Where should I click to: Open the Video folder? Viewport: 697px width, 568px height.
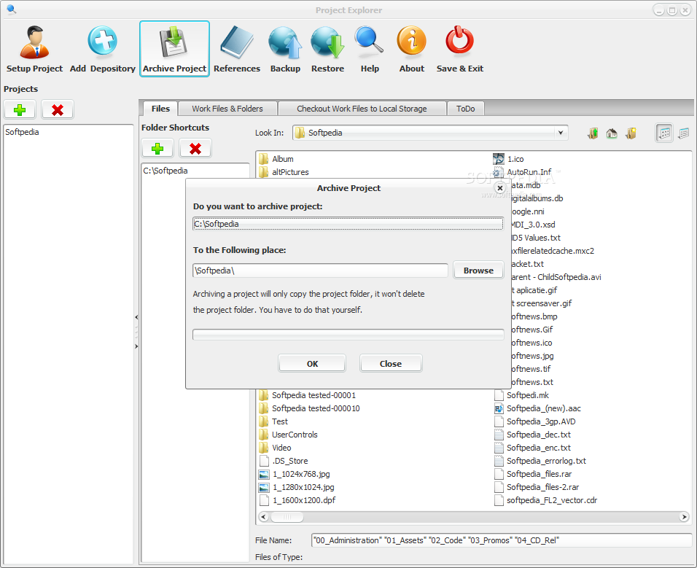(275, 448)
